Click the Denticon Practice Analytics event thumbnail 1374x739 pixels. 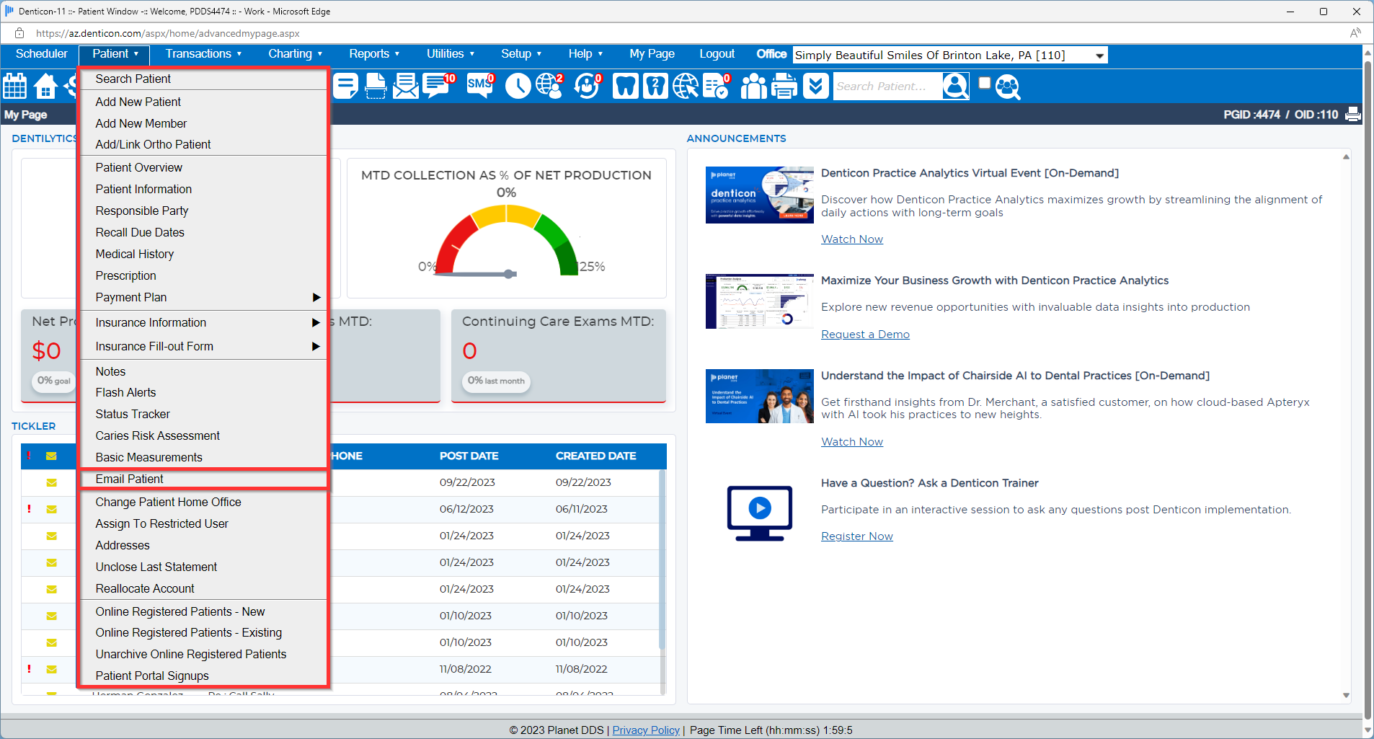759,195
